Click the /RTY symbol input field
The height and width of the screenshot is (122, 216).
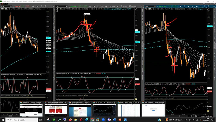[5, 6]
